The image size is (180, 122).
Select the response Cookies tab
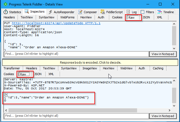tap(9, 74)
